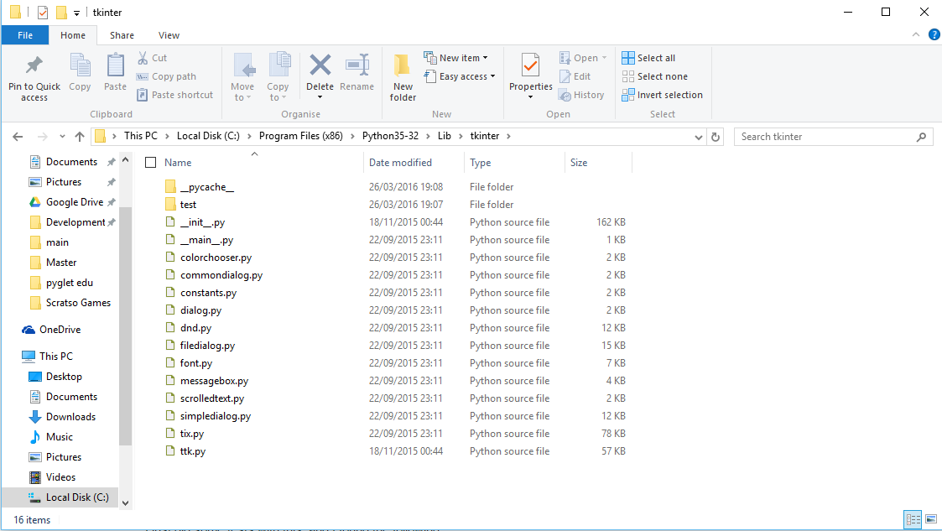Switch to the View tab
942x531 pixels.
click(x=169, y=35)
